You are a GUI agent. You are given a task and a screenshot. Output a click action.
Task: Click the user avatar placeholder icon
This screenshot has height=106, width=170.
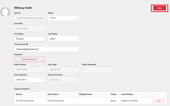pos(5,12)
